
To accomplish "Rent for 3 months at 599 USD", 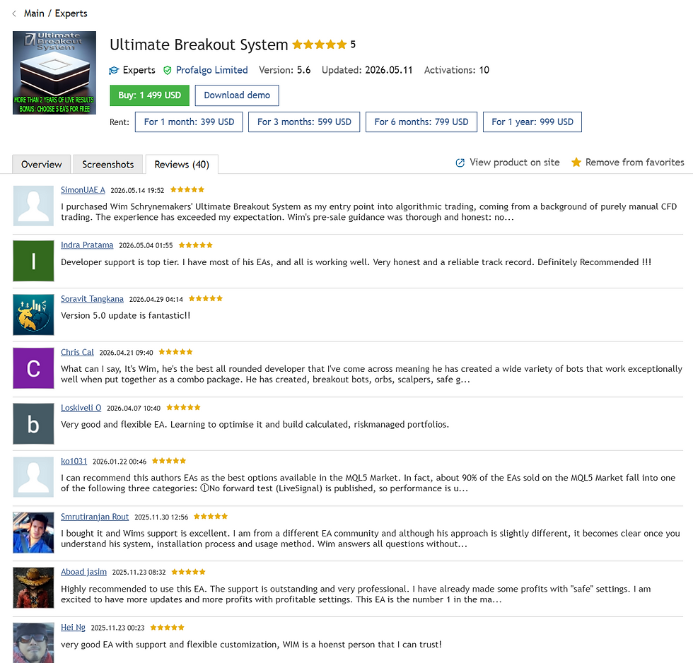I will pyautogui.click(x=304, y=122).
